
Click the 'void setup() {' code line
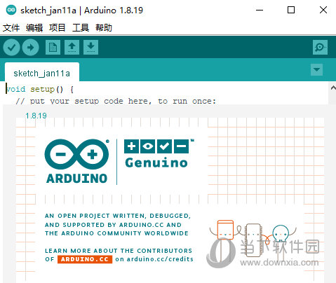40,89
